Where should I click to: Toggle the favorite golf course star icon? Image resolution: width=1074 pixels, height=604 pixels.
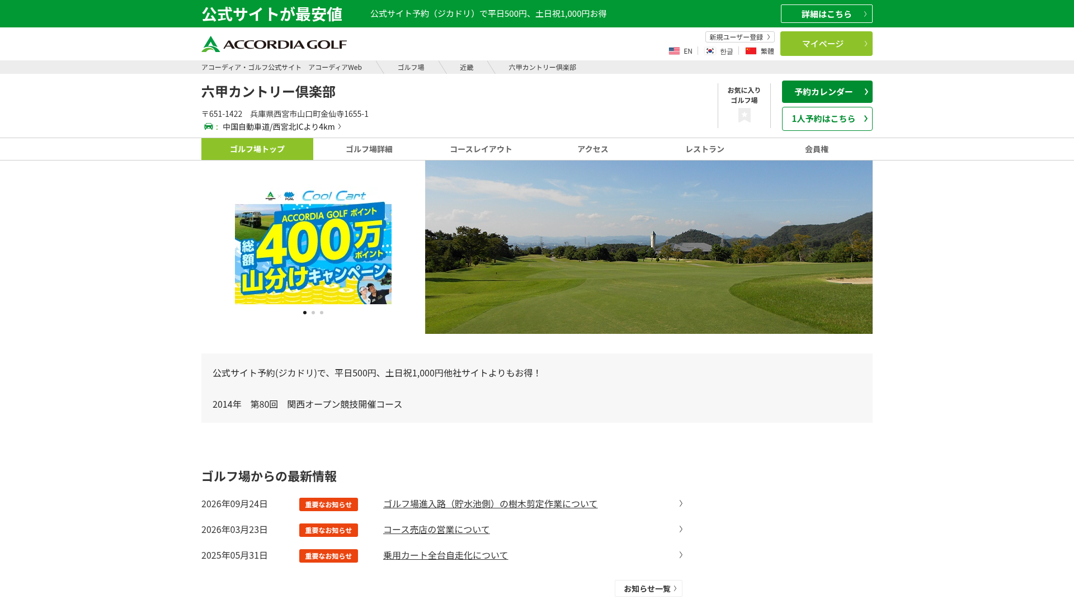coord(744,115)
